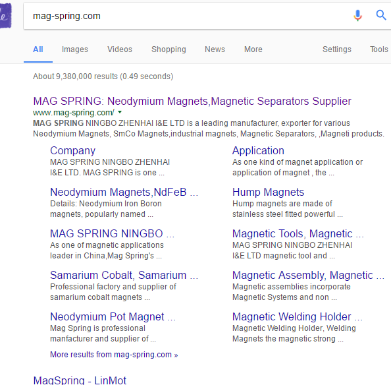Open MAG SPRING: Neodymium Magnets result title
The width and height of the screenshot is (391, 385).
pyautogui.click(x=192, y=101)
